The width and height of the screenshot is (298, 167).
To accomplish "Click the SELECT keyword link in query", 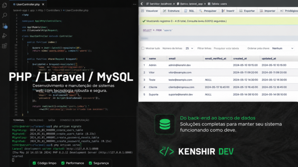I will coord(147,30).
